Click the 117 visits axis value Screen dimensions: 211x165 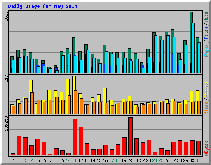[6, 78]
